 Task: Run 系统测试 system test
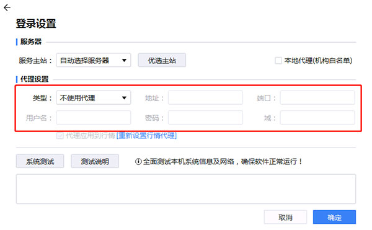click(40, 161)
